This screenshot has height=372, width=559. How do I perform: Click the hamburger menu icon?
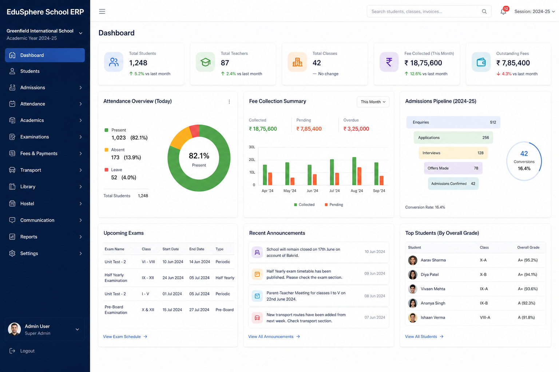click(x=102, y=12)
